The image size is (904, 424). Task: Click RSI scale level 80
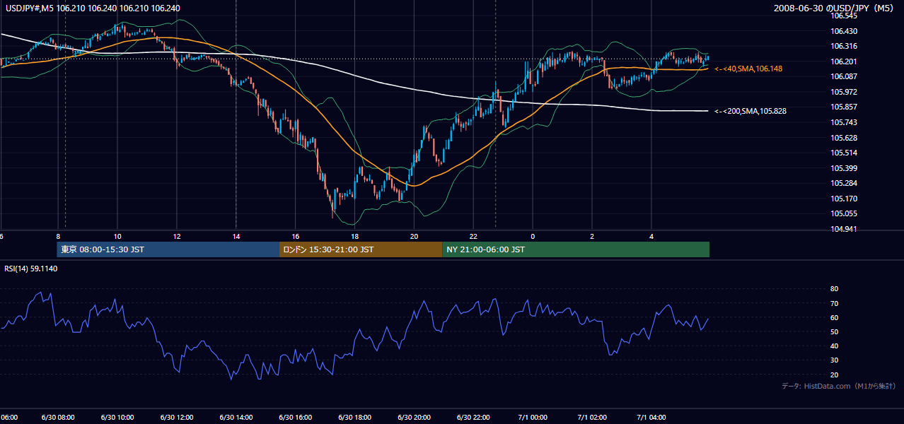click(x=834, y=289)
